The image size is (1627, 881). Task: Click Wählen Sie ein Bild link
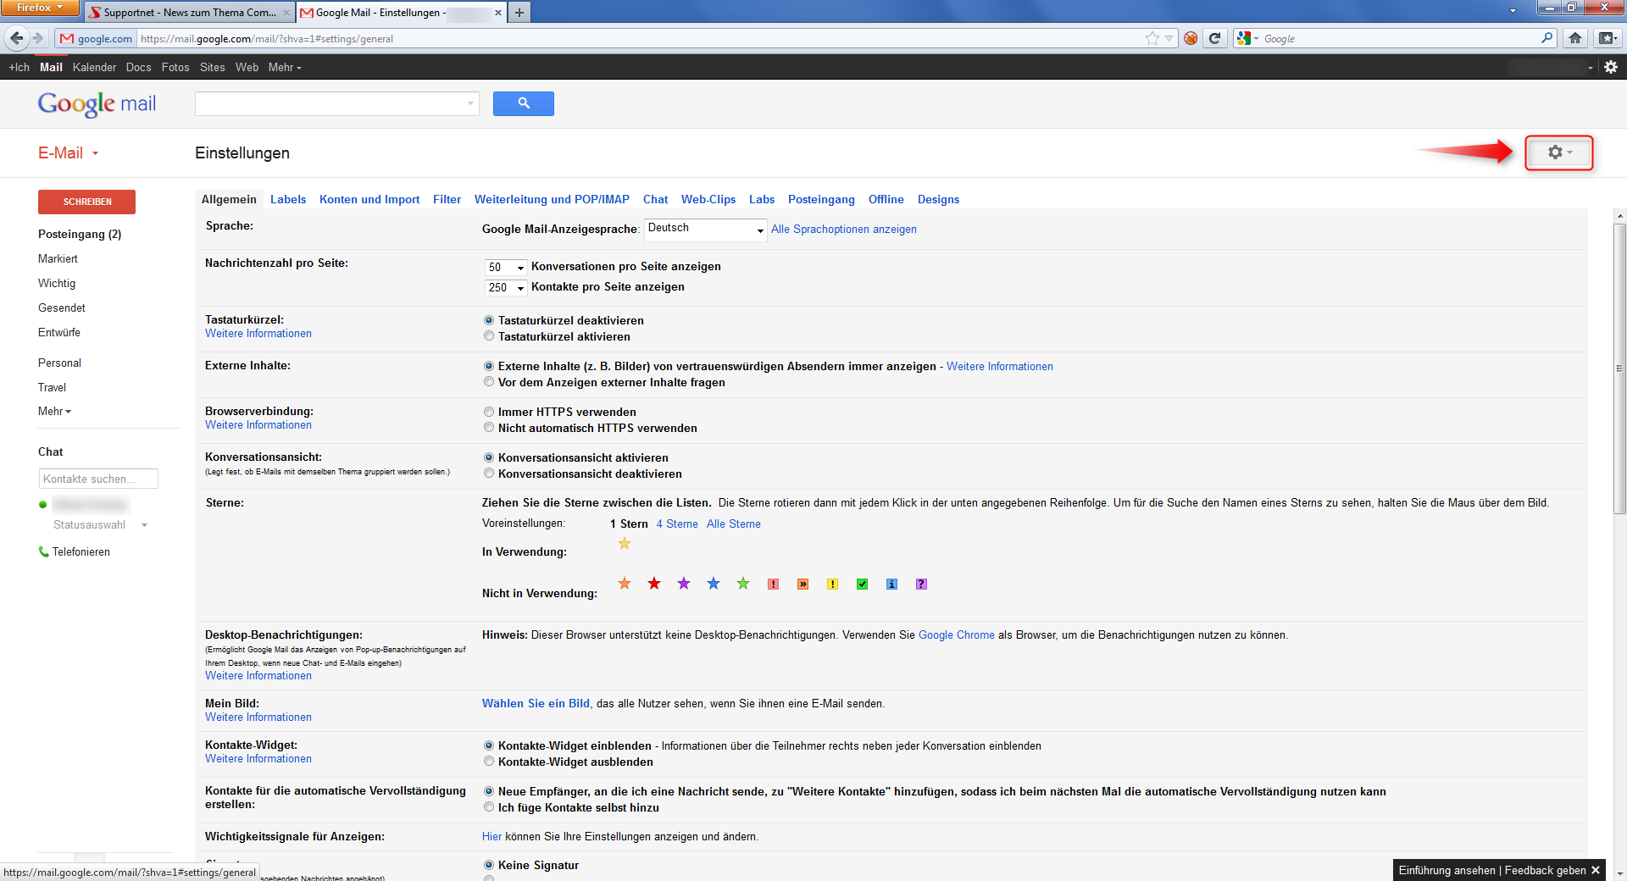coord(536,703)
